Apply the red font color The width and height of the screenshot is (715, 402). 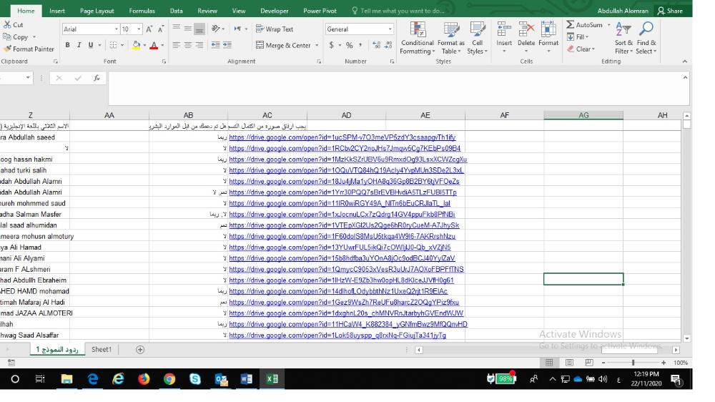pos(154,45)
